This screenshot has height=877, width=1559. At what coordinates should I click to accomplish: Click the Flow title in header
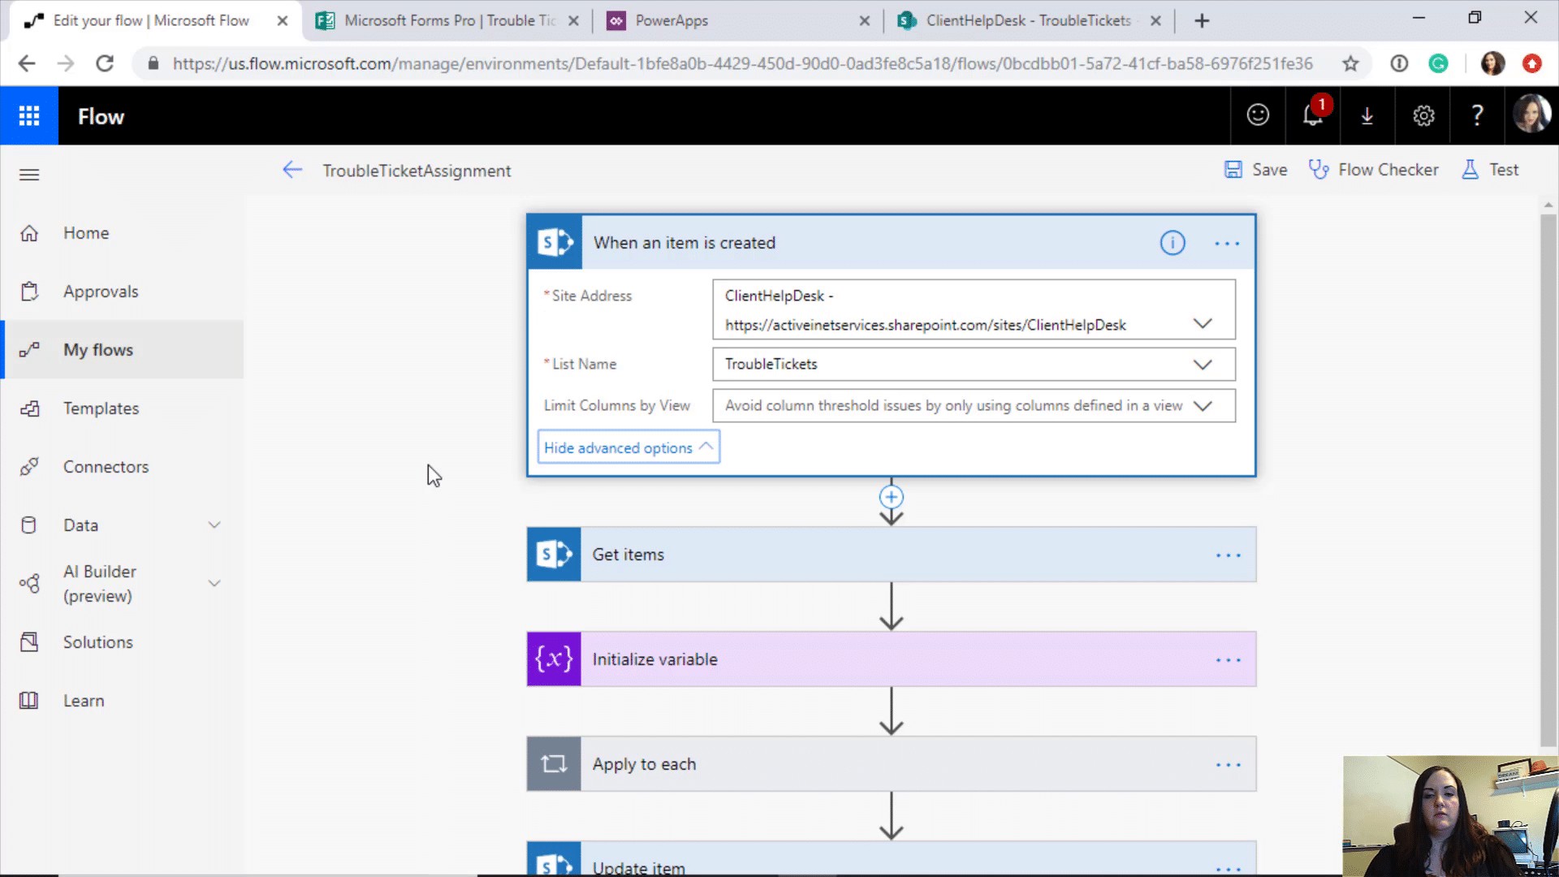pyautogui.click(x=101, y=116)
